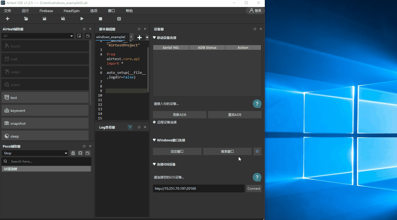Click the Airtest auto-record camera icon
This screenshot has width=397, height=220.
coord(88,36)
